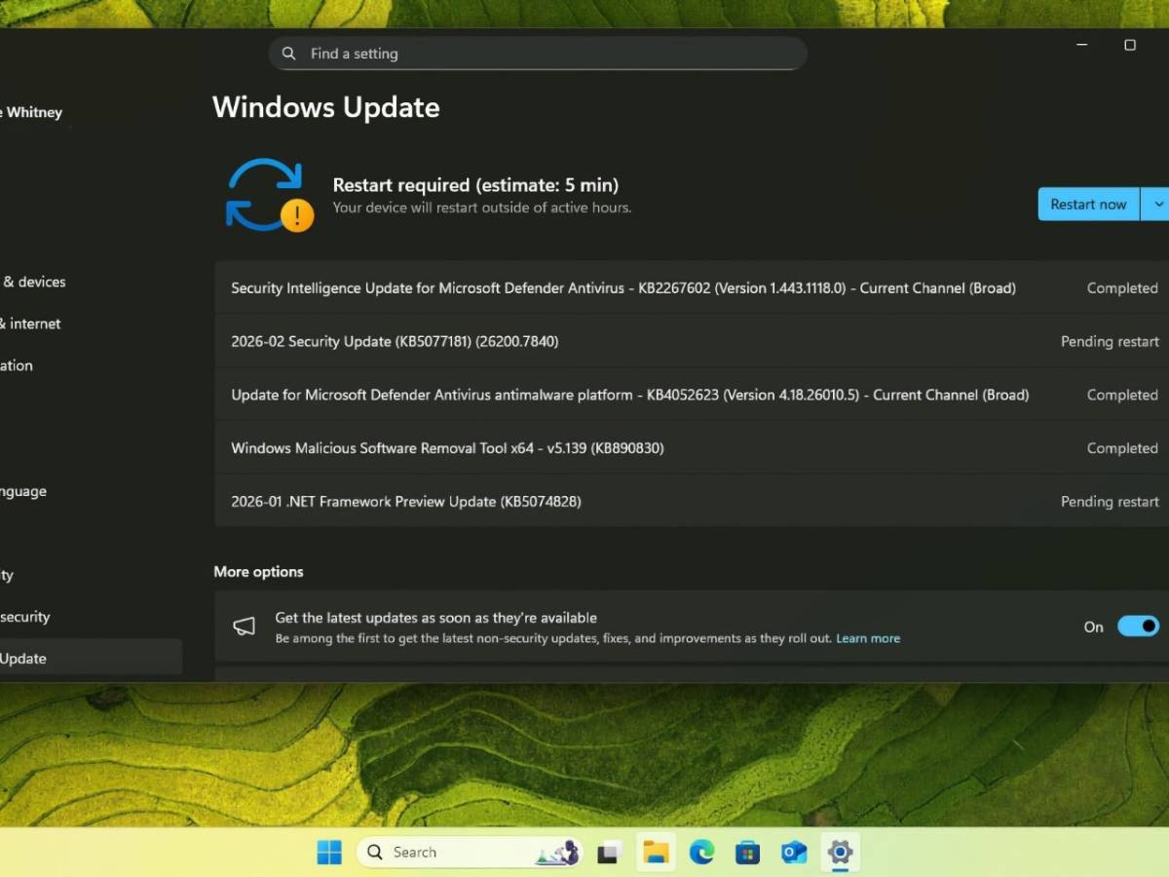Screen dimensions: 1169x877
Task: Go to Bluetooth & devices in sidebar
Action: (35, 282)
